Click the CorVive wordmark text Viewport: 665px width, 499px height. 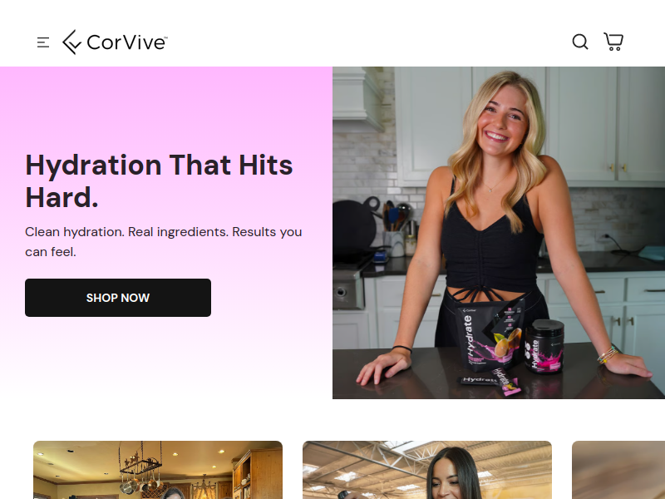(x=127, y=42)
